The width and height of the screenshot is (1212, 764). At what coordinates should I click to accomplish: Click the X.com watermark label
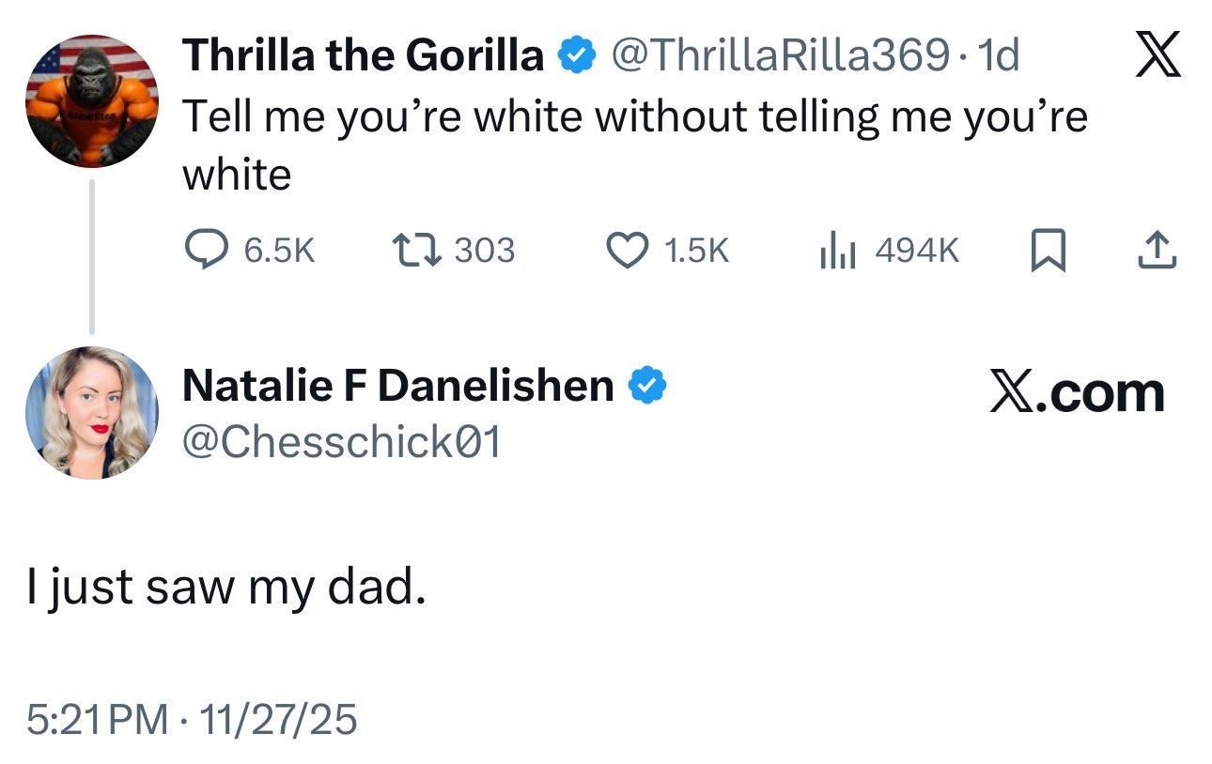[1077, 392]
